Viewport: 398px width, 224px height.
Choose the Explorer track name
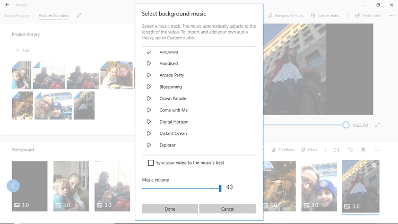167,145
